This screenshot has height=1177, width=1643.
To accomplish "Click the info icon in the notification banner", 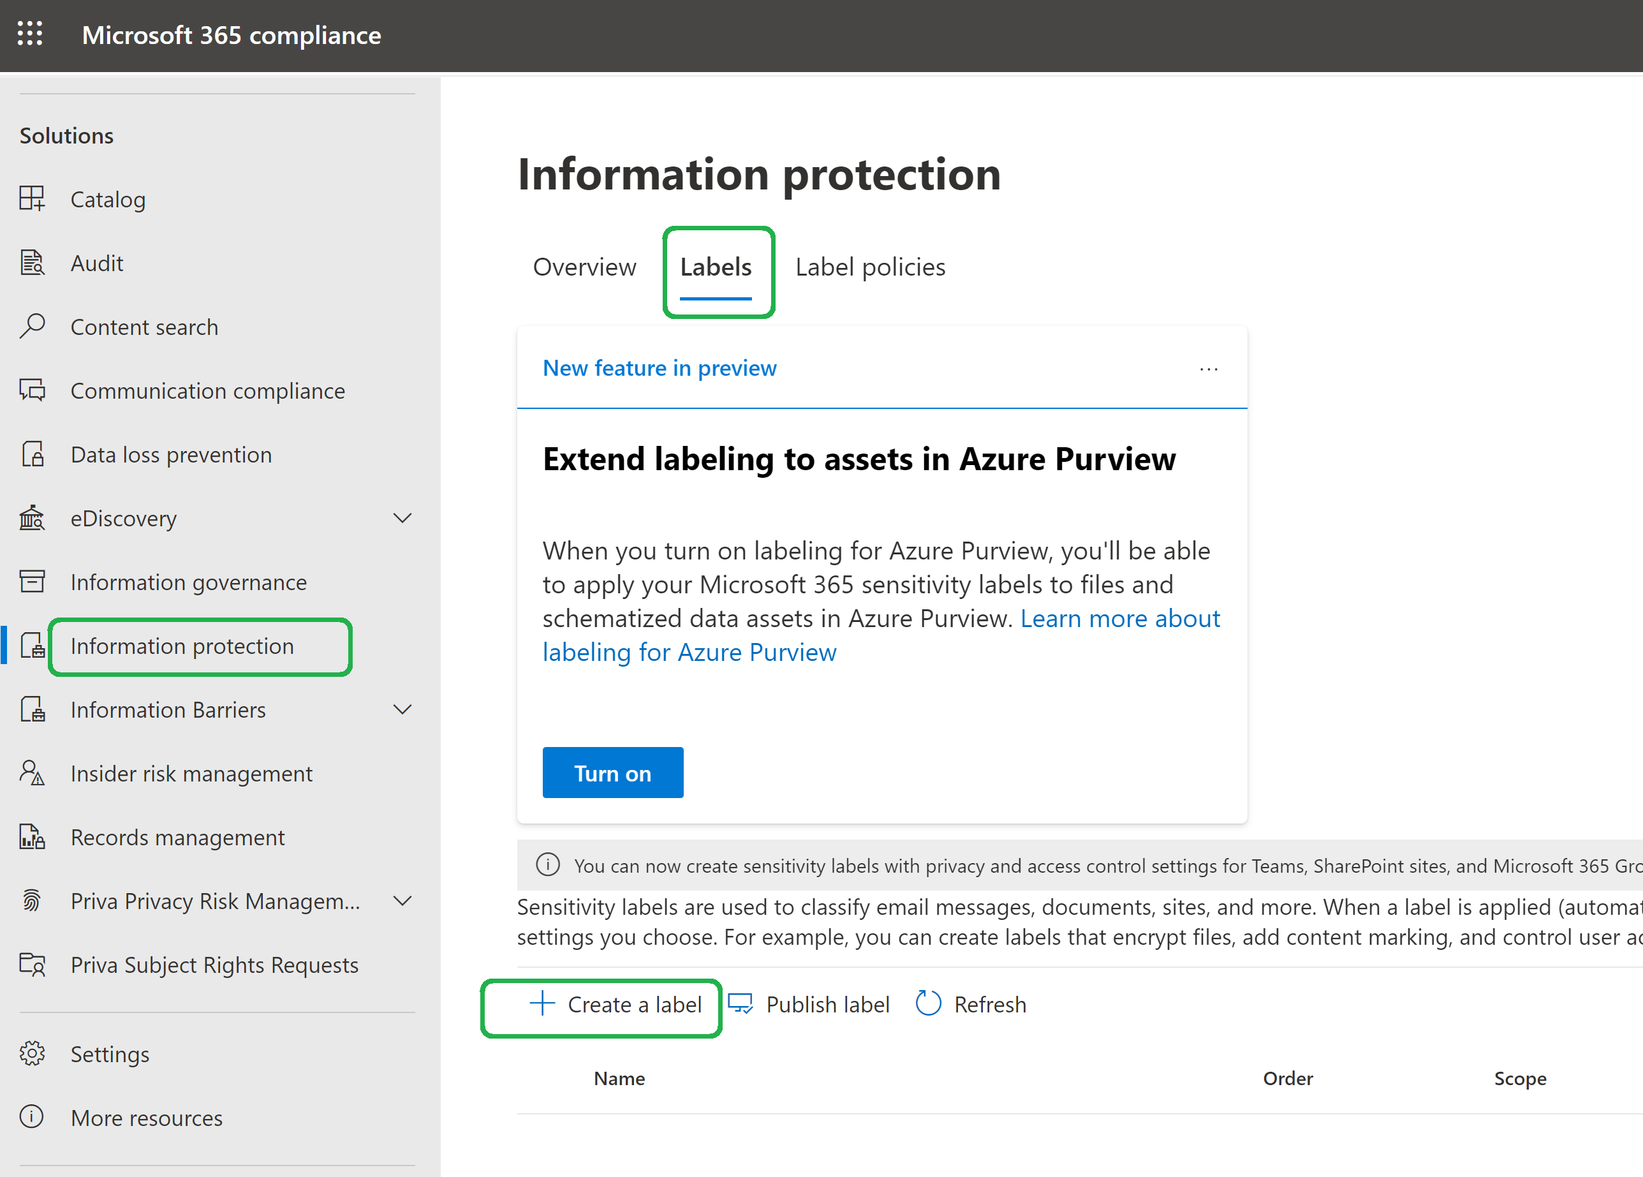I will 548,864.
